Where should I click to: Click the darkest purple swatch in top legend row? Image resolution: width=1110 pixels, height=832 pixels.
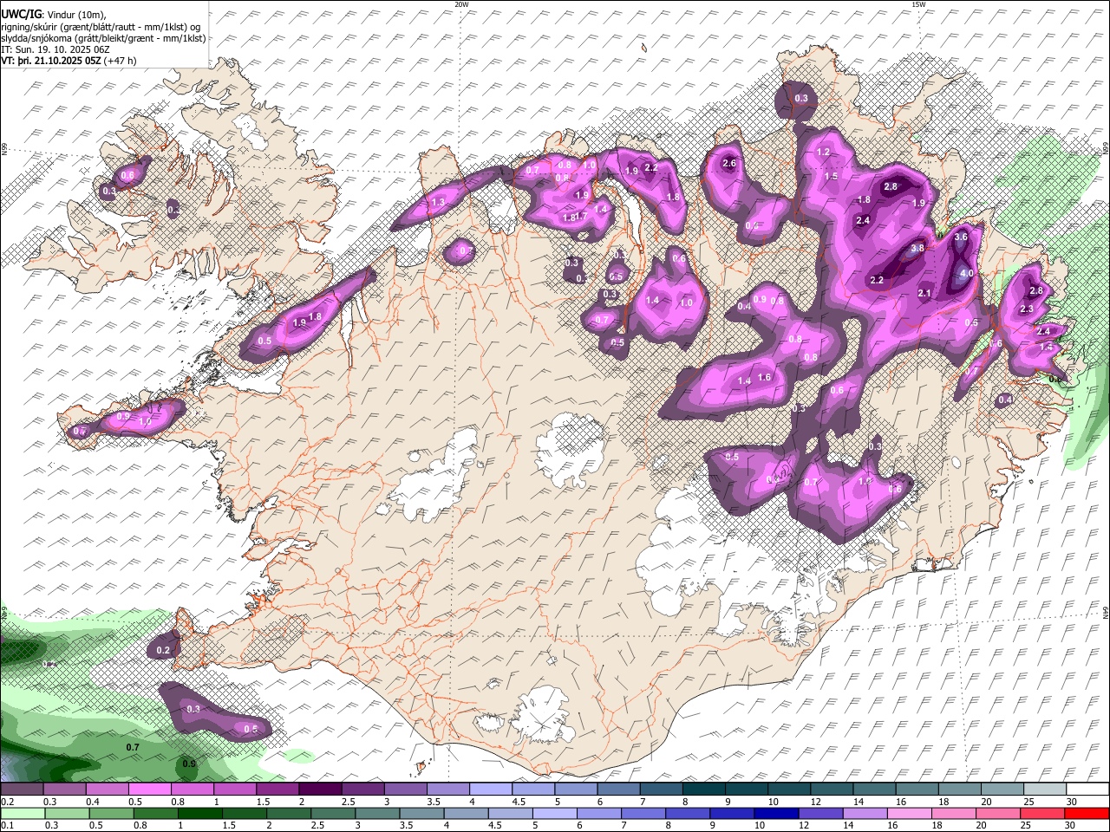coord(320,790)
